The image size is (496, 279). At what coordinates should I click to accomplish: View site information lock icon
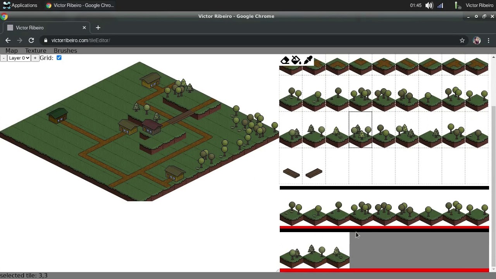[46, 40]
